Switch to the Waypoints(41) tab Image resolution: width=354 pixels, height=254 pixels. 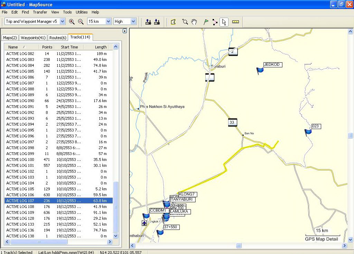(x=33, y=38)
